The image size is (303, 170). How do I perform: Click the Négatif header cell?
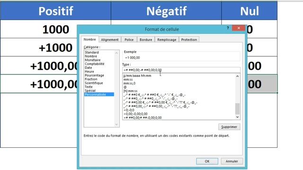point(166,11)
